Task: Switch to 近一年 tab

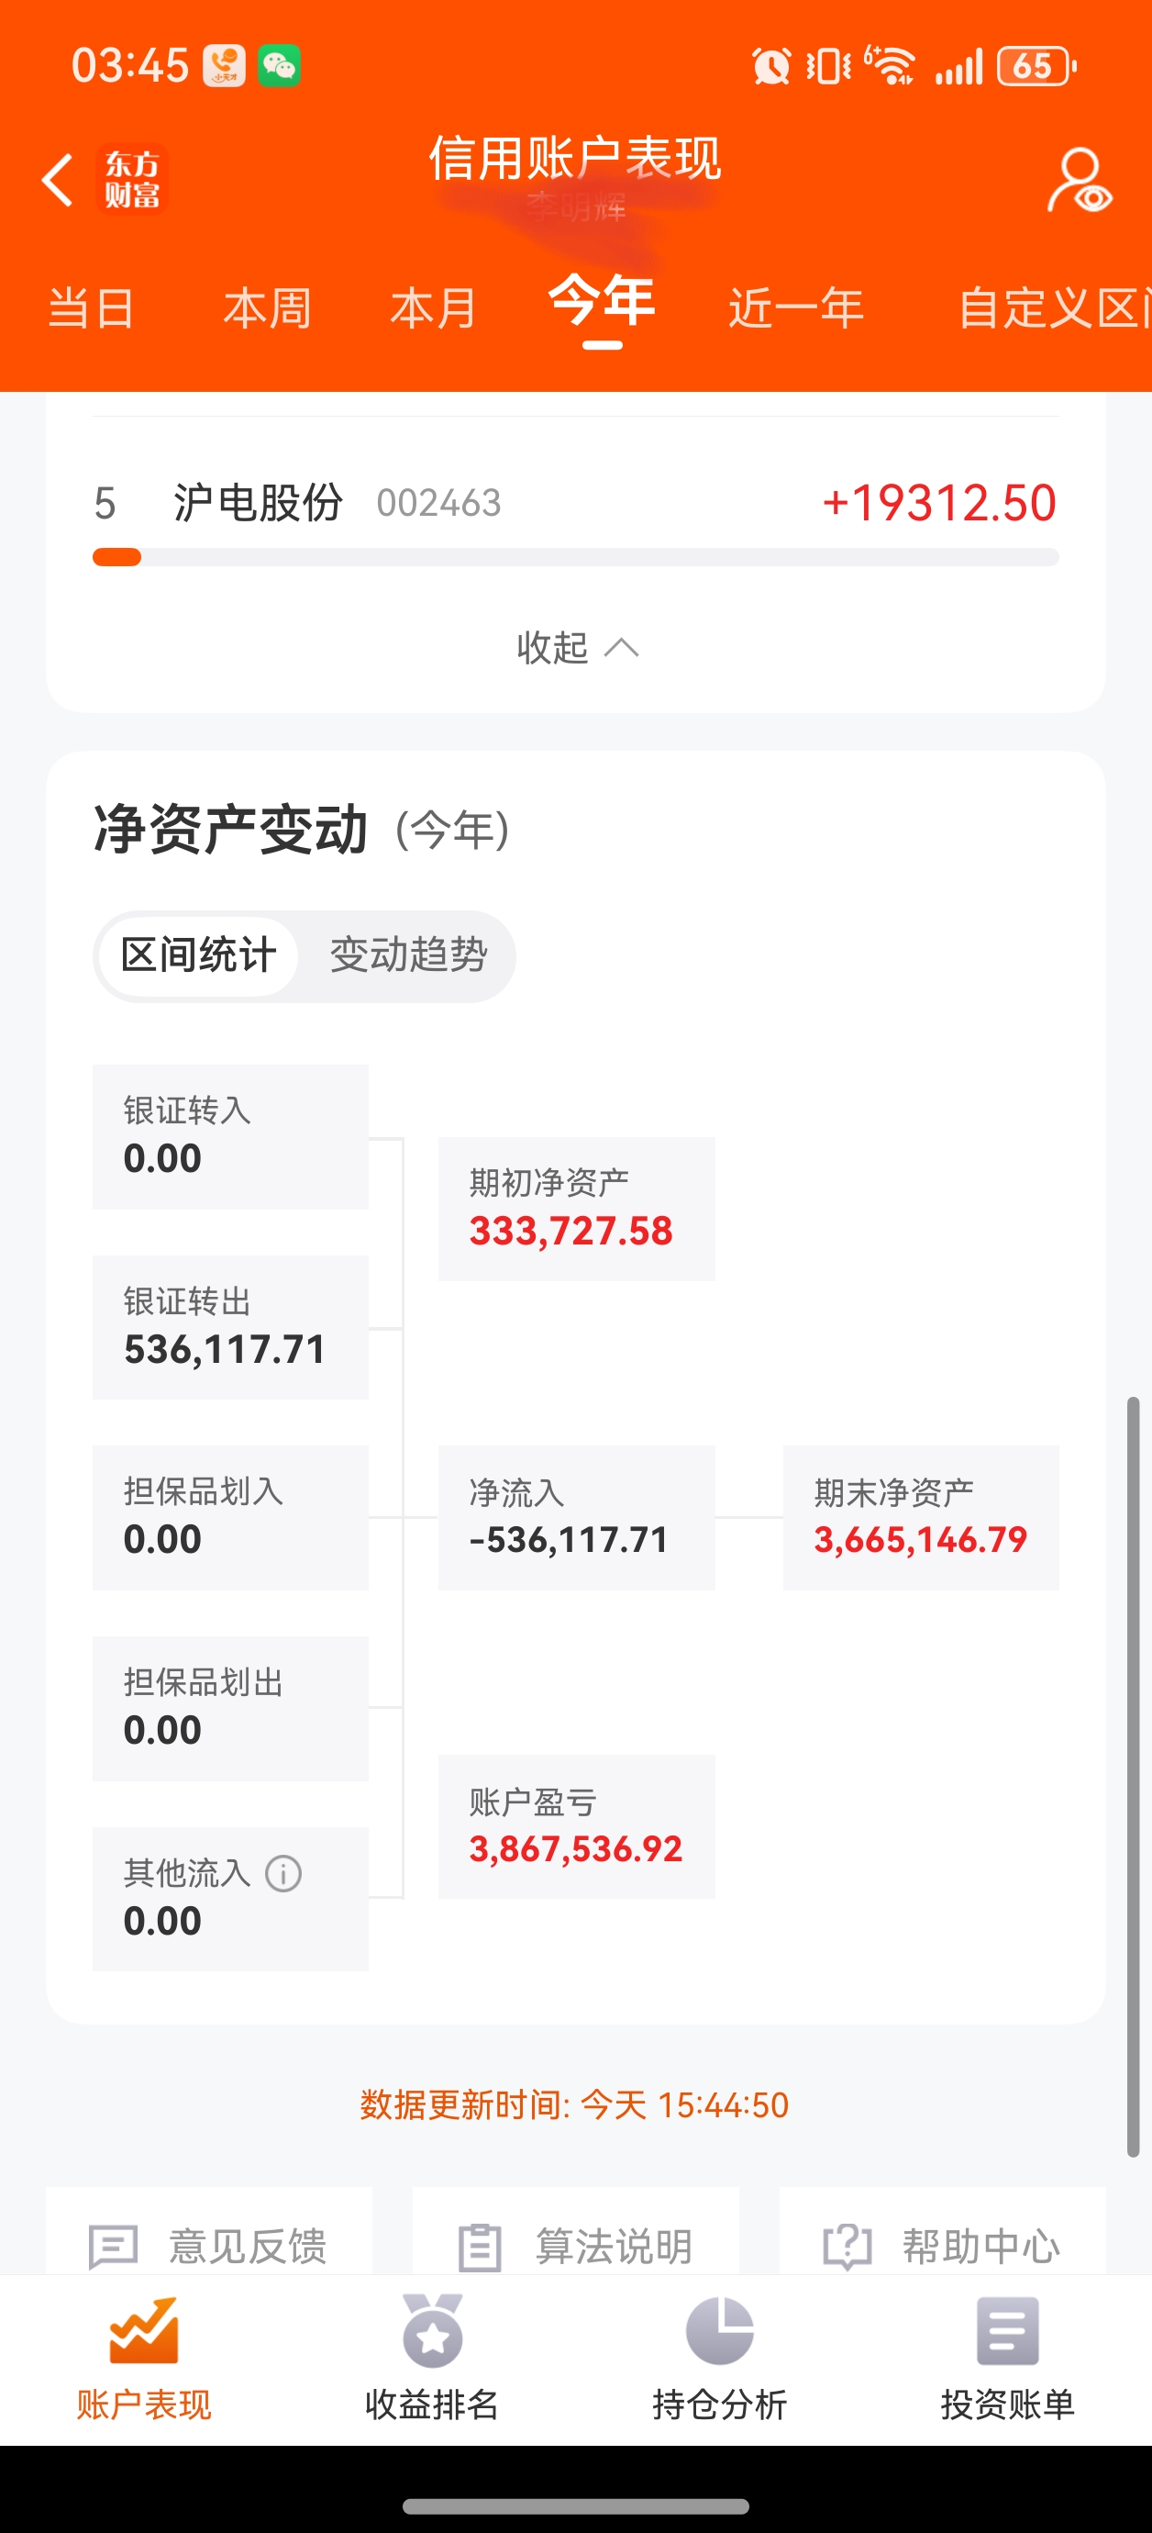Action: coord(796,308)
